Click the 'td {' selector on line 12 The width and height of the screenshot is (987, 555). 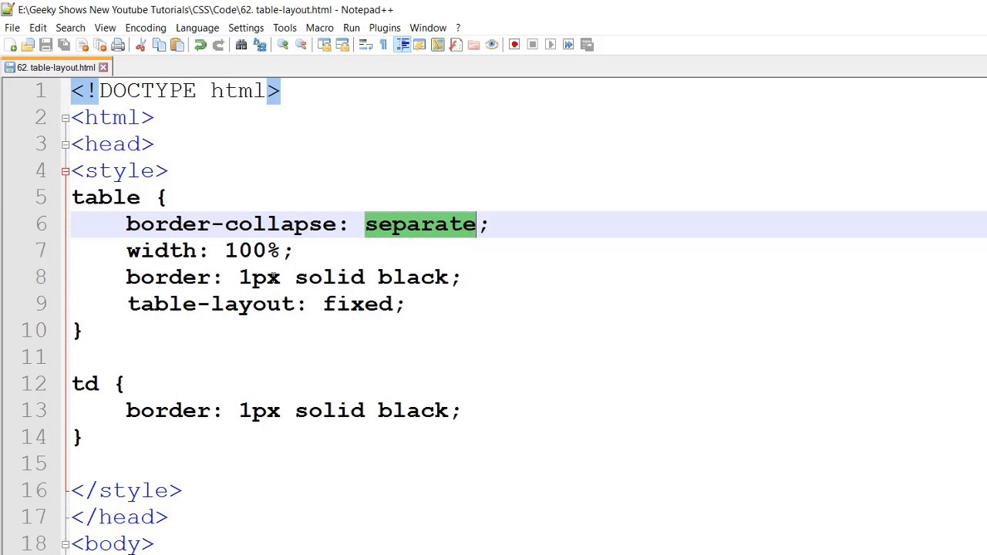click(x=98, y=384)
